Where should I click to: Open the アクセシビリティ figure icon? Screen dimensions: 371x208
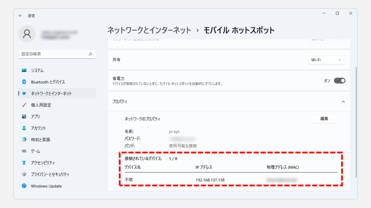[24, 163]
